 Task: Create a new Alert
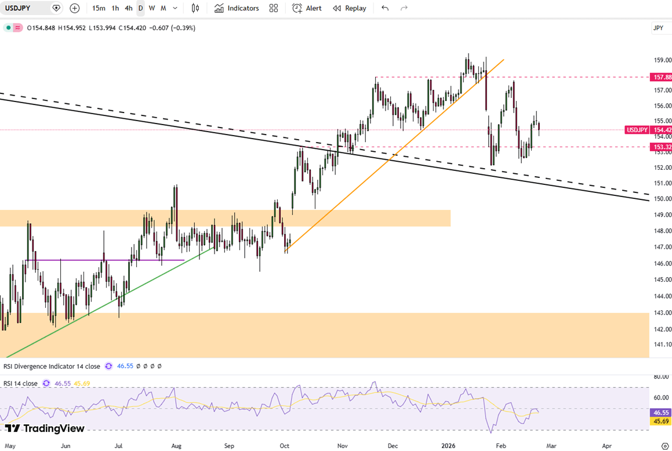click(x=307, y=8)
